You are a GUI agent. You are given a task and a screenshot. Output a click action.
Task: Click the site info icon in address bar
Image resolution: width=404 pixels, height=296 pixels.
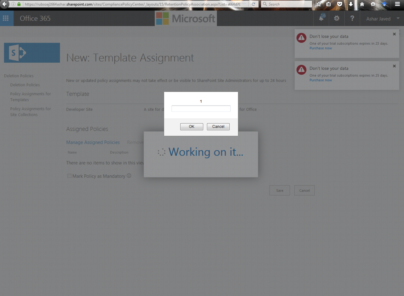point(13,4)
